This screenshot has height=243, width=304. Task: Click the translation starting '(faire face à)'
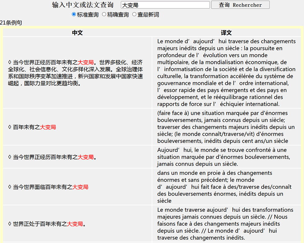click(x=226, y=127)
